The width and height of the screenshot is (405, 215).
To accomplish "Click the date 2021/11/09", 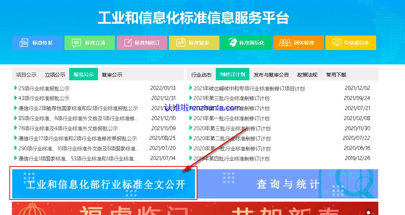I will tap(164, 128).
